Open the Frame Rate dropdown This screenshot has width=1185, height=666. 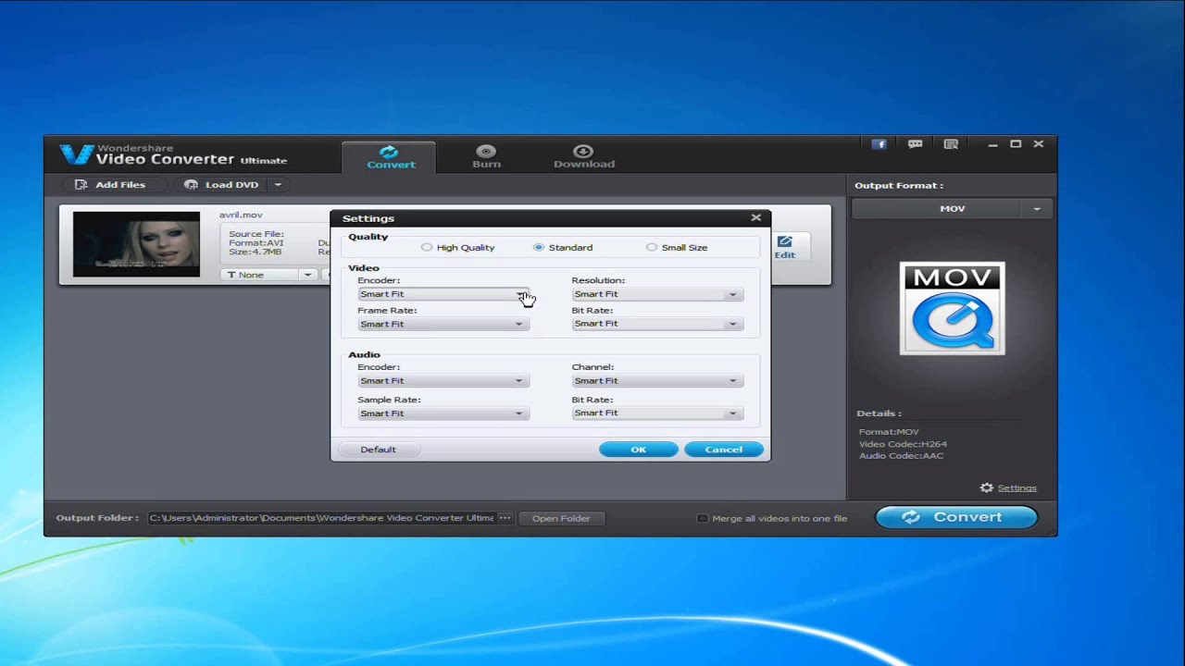point(443,324)
